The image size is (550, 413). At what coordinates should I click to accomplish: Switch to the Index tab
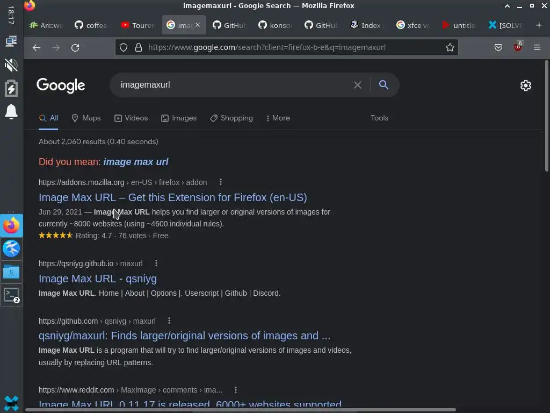pyautogui.click(x=366, y=25)
